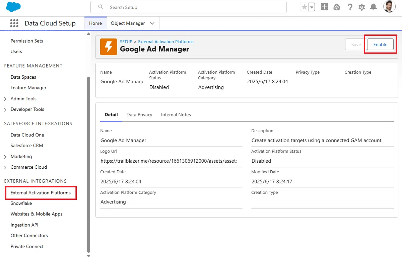Open Users in the sidebar
The width and height of the screenshot is (402, 257).
click(16, 52)
